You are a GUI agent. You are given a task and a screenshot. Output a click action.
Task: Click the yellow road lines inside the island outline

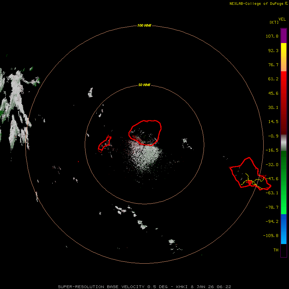252,181
